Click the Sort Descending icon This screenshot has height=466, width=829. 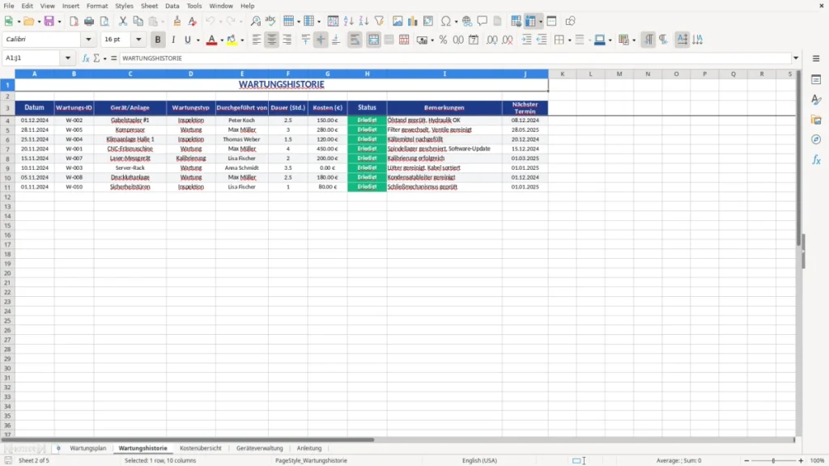point(363,21)
